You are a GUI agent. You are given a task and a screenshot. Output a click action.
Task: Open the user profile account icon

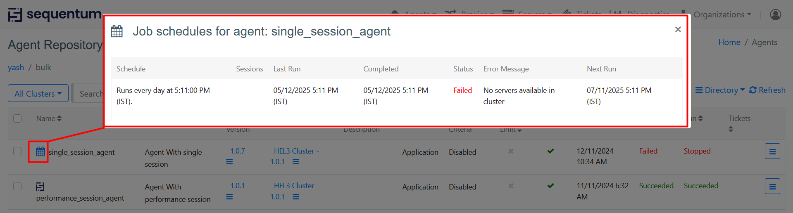tap(775, 15)
